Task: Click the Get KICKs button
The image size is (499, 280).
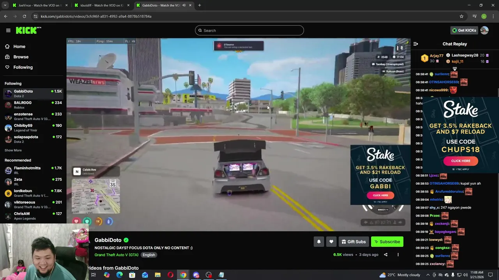Action: 464,30
